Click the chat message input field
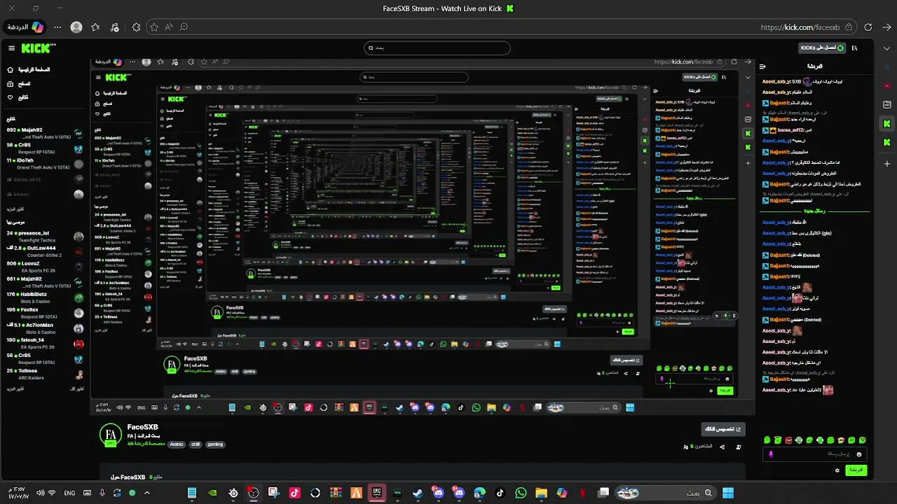Screen dimensions: 897x504 (815, 454)
